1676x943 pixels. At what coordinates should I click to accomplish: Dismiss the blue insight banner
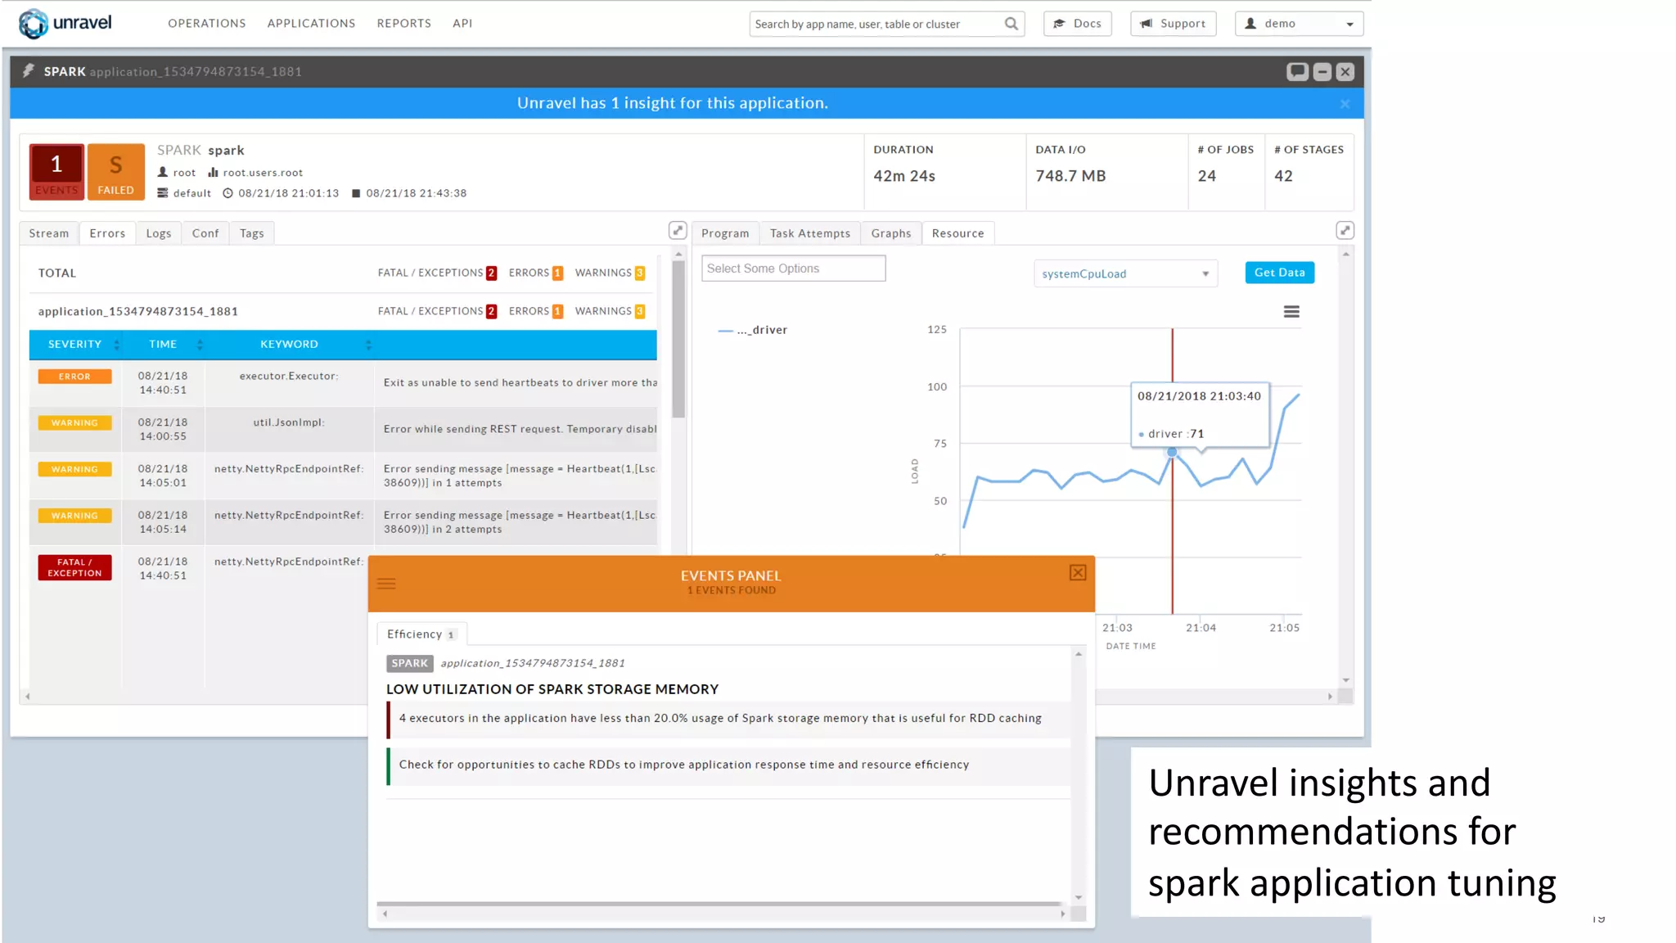coord(1345,104)
